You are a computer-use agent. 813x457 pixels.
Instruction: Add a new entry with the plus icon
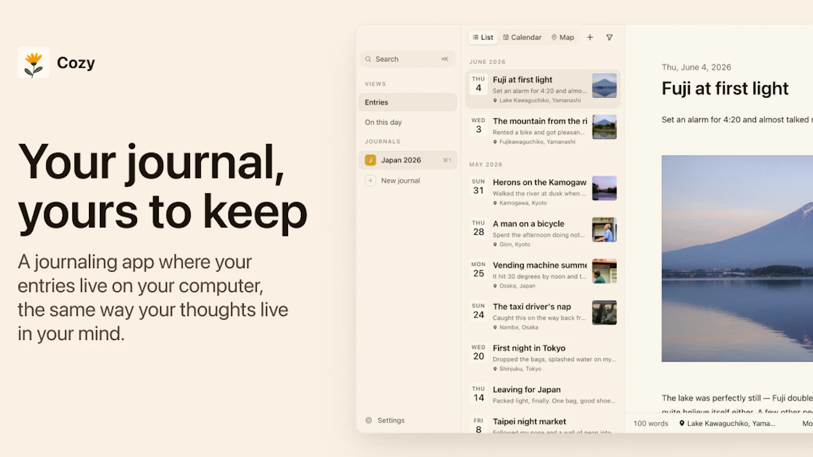[590, 37]
